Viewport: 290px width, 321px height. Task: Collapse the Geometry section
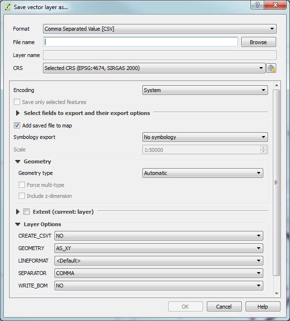click(18, 161)
